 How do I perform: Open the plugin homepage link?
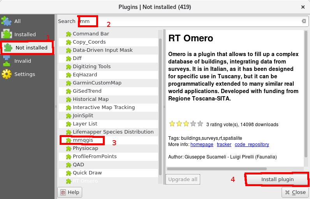[x=202, y=144]
